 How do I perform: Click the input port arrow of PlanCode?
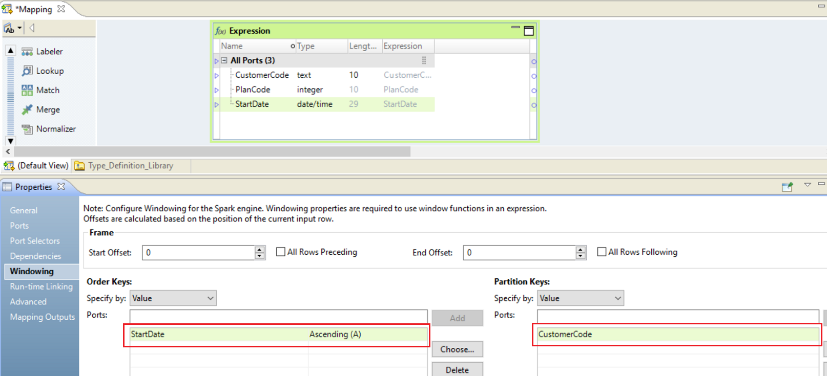[217, 90]
